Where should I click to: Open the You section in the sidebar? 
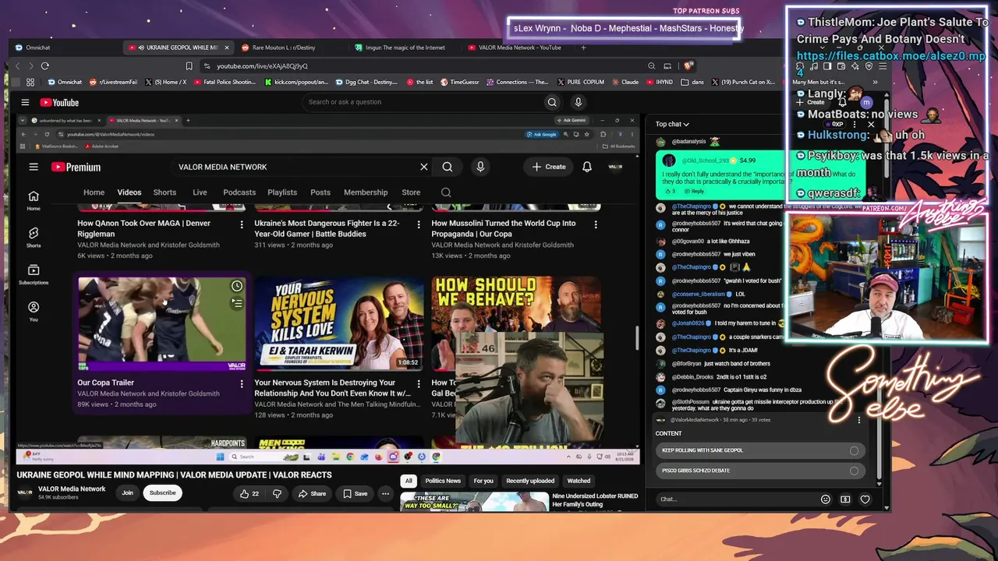click(x=34, y=312)
